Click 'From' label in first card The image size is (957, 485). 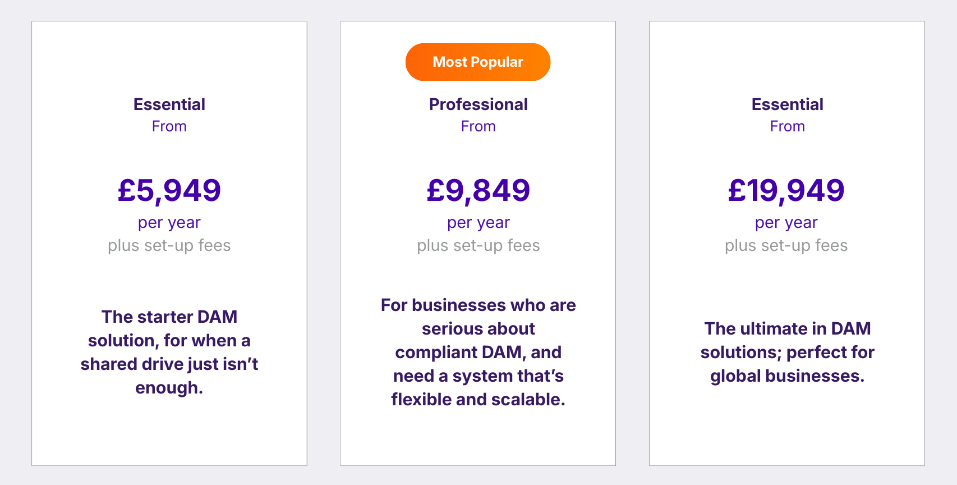point(169,126)
